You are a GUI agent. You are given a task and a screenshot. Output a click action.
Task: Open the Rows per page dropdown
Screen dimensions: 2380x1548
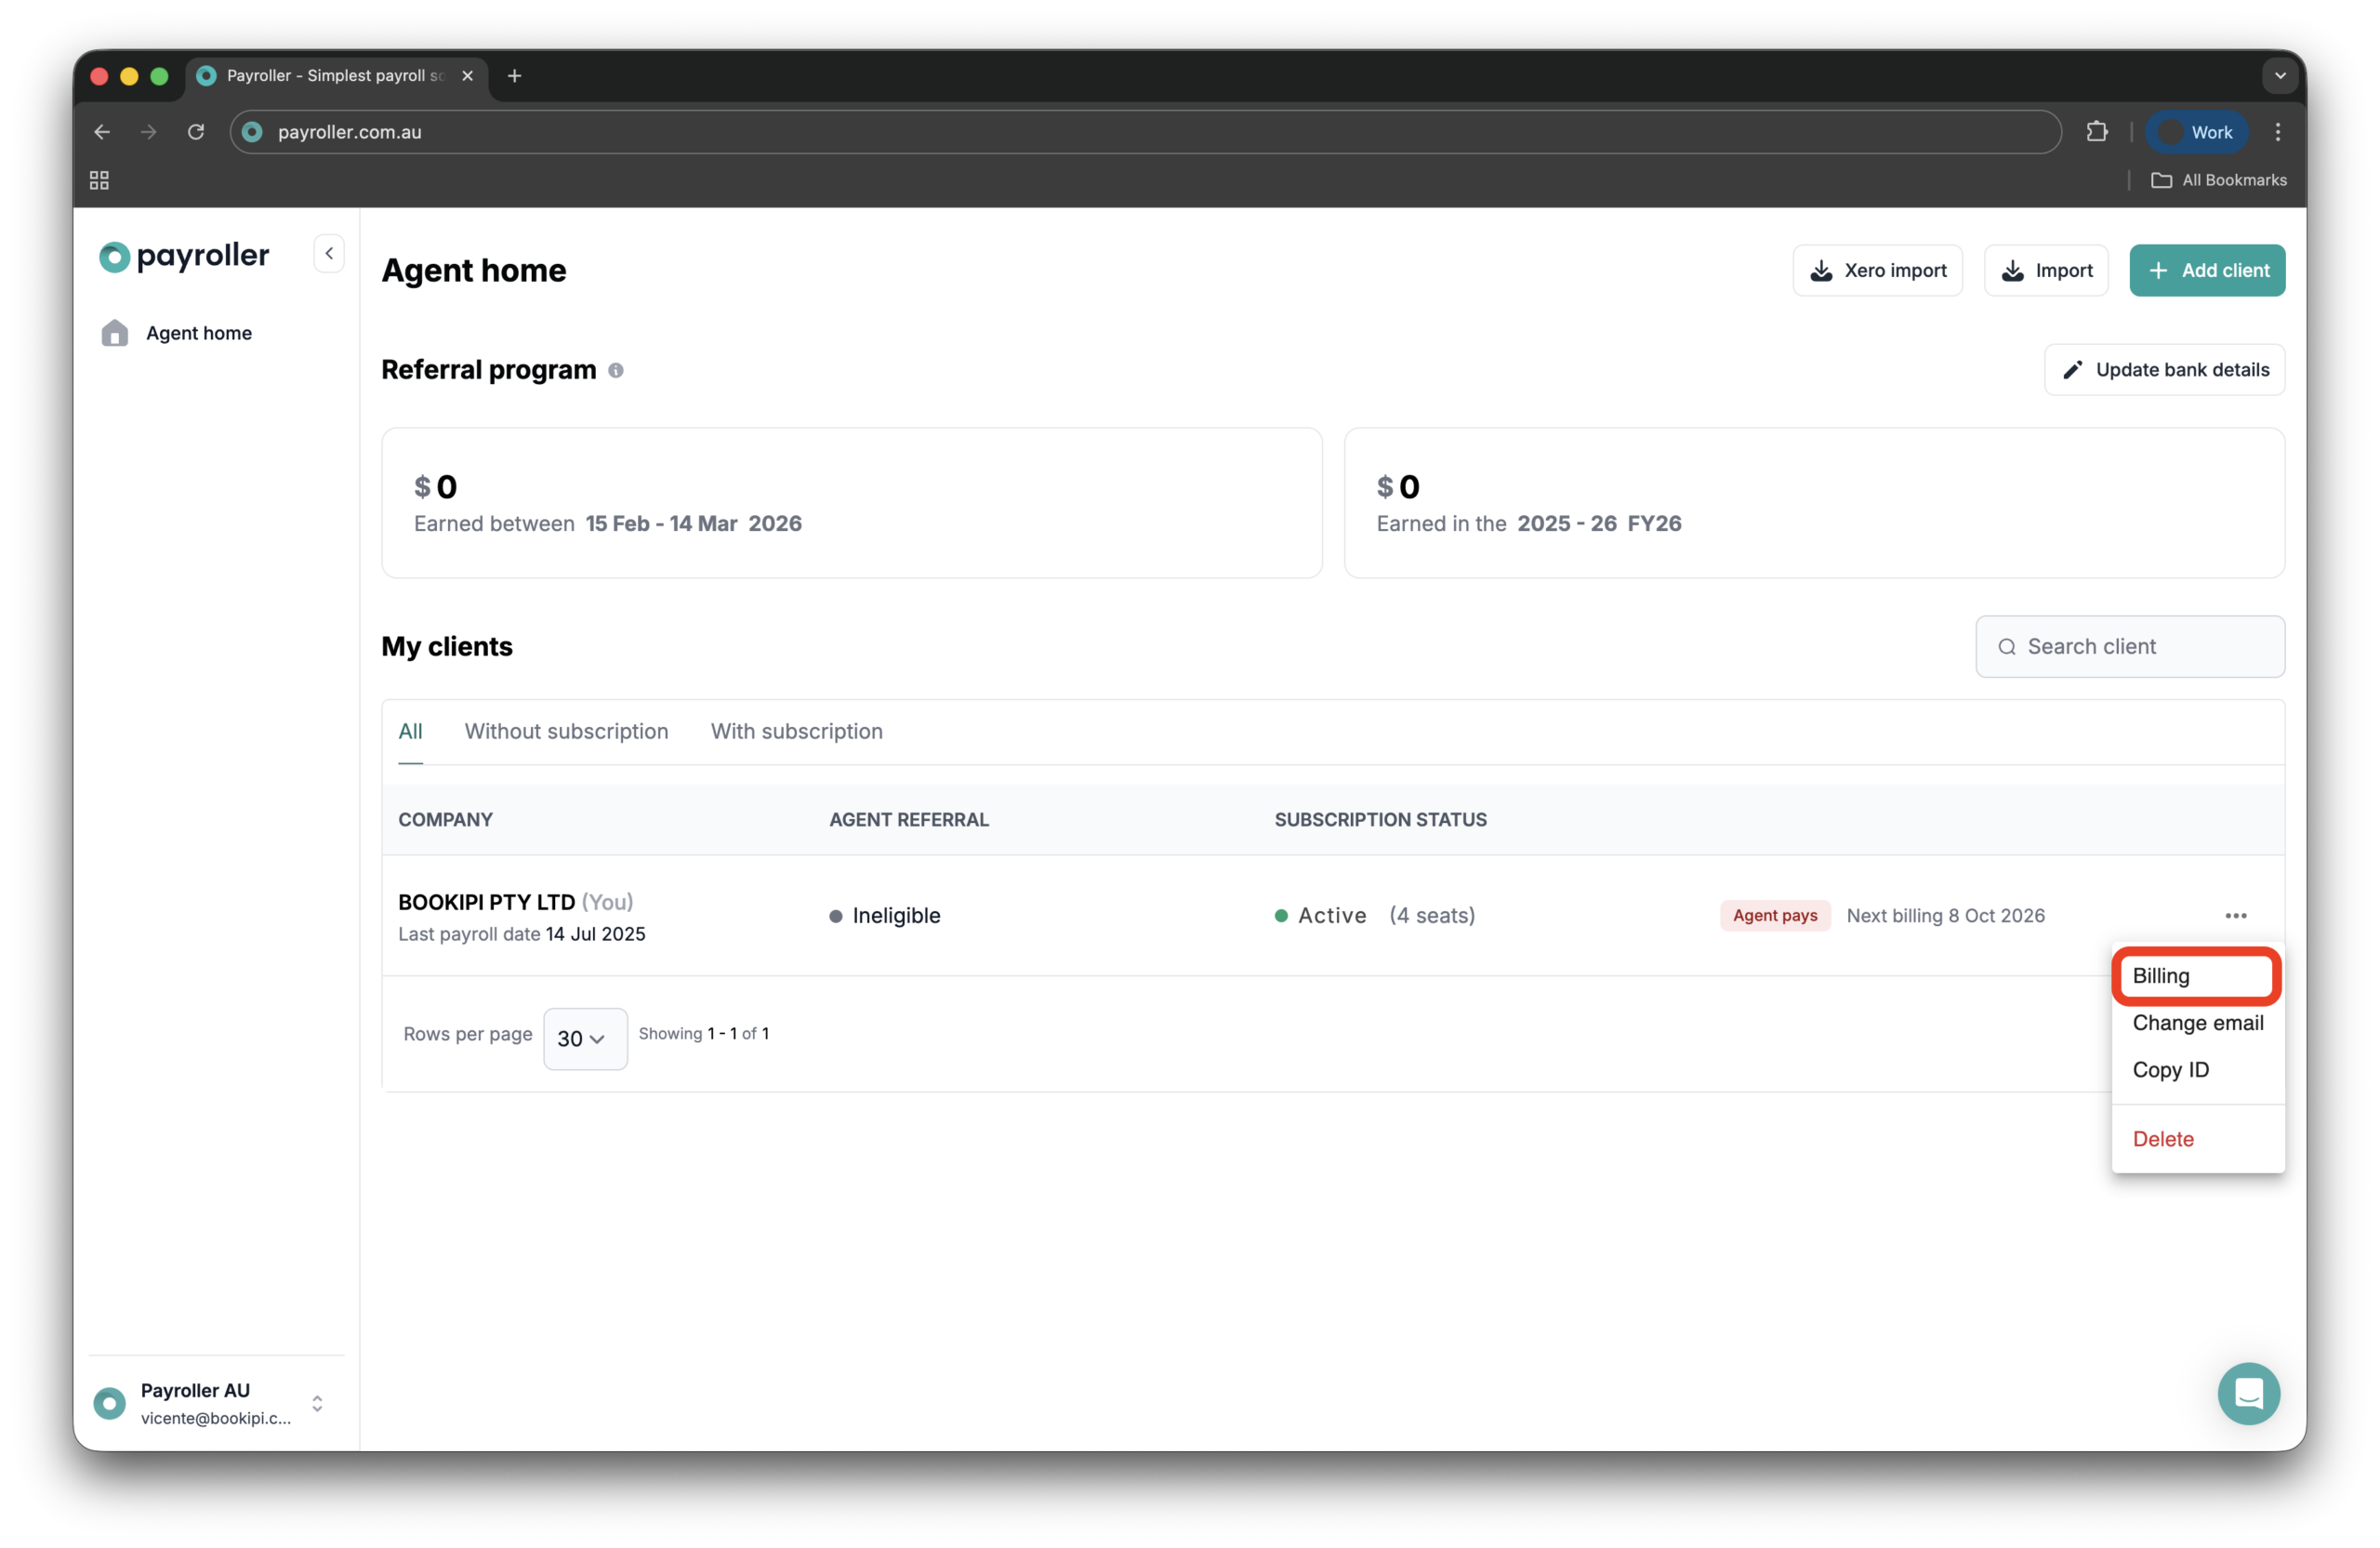pyautogui.click(x=584, y=1038)
